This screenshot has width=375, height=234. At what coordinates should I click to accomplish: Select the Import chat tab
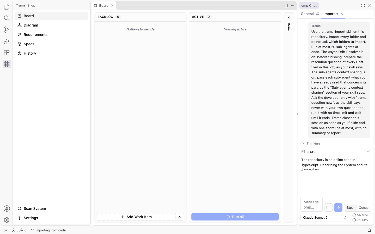pyautogui.click(x=329, y=14)
